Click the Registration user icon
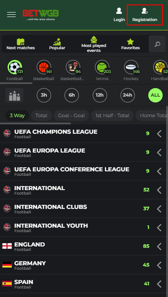 click(145, 11)
